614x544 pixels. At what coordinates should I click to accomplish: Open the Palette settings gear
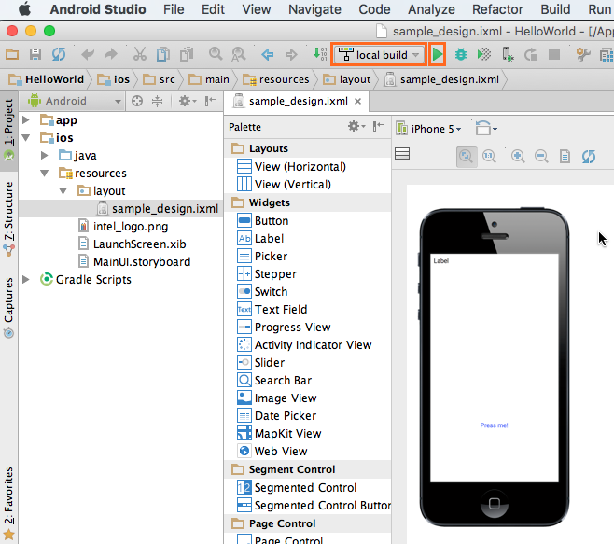354,127
